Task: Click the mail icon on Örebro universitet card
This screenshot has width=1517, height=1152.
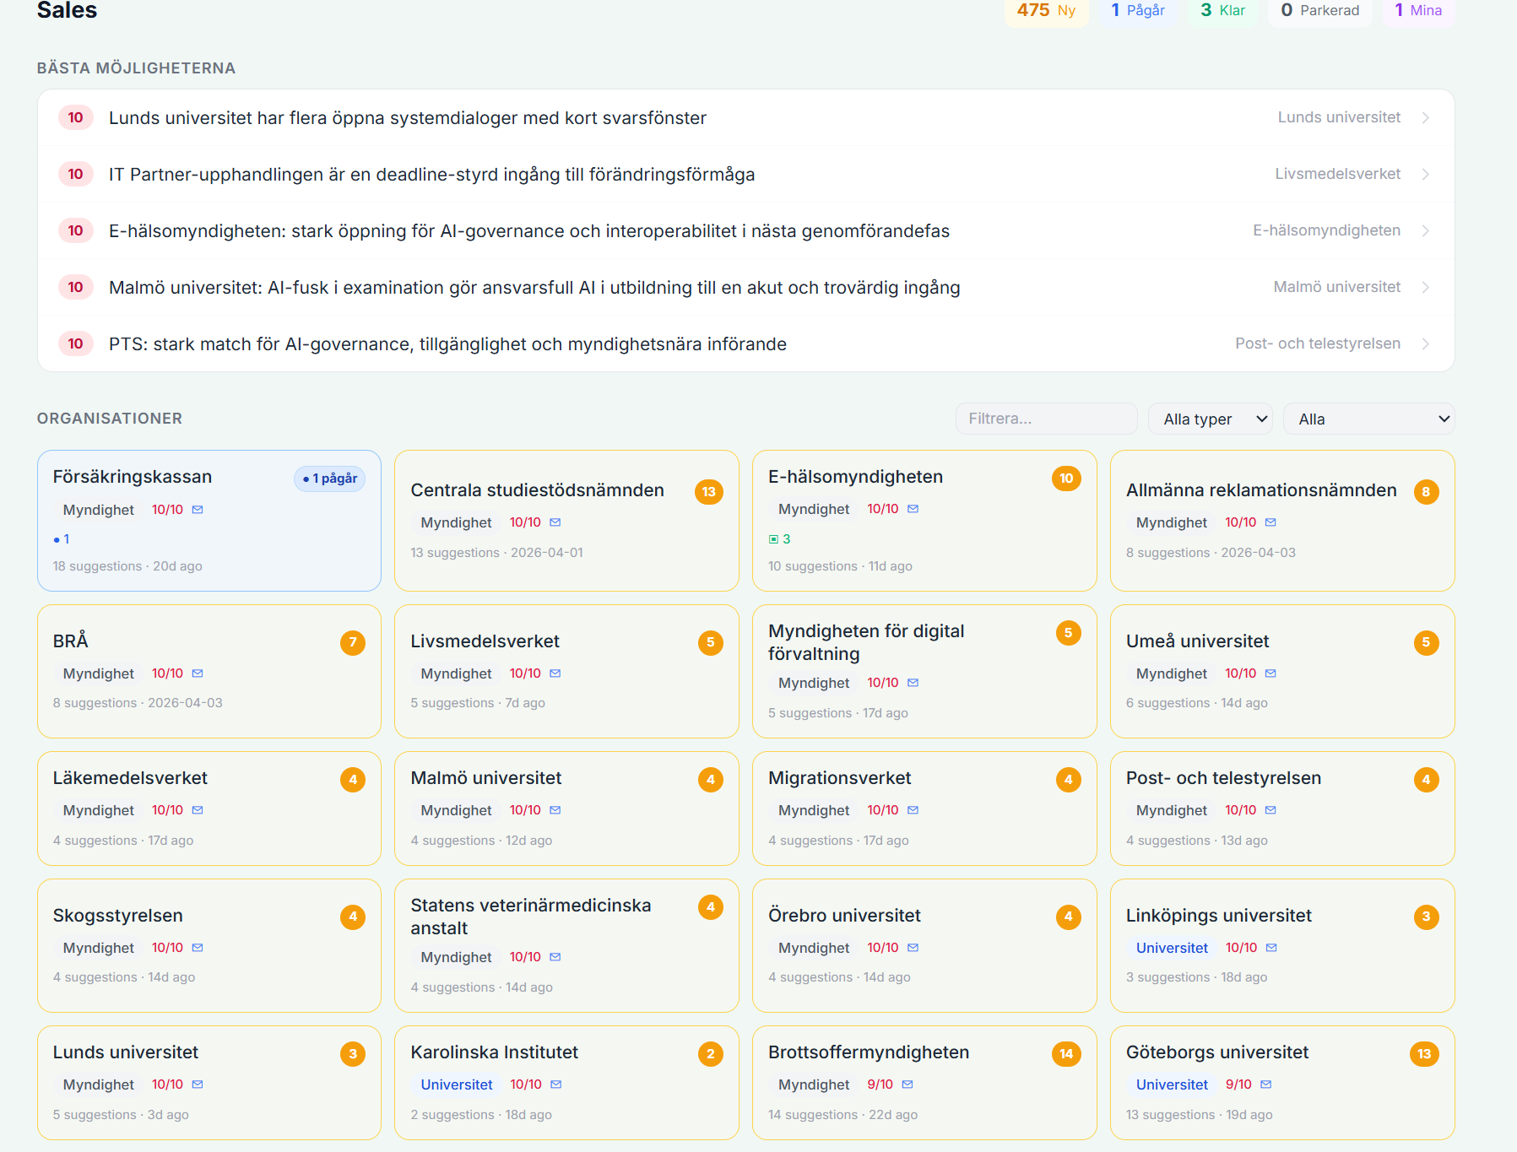Action: tap(913, 948)
